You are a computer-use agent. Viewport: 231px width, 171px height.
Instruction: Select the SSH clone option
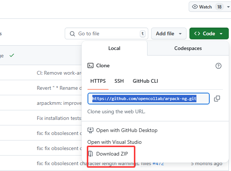[119, 81]
